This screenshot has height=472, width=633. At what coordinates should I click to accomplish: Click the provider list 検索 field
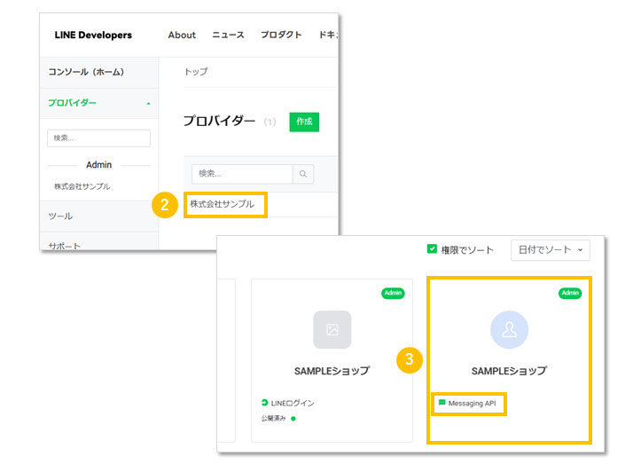[x=242, y=174]
